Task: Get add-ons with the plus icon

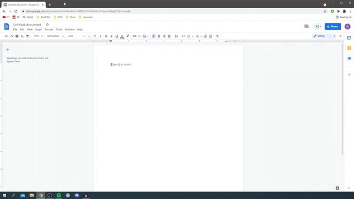Action: (x=349, y=75)
